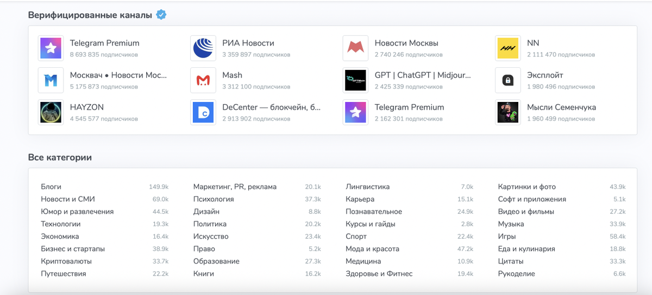The height and width of the screenshot is (295, 652).
Task: Select the HAYZON channel title
Action: click(87, 107)
